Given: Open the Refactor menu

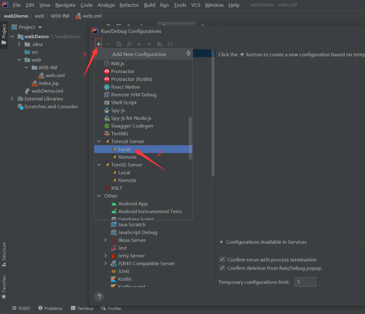Looking at the screenshot, I should 129,5.
